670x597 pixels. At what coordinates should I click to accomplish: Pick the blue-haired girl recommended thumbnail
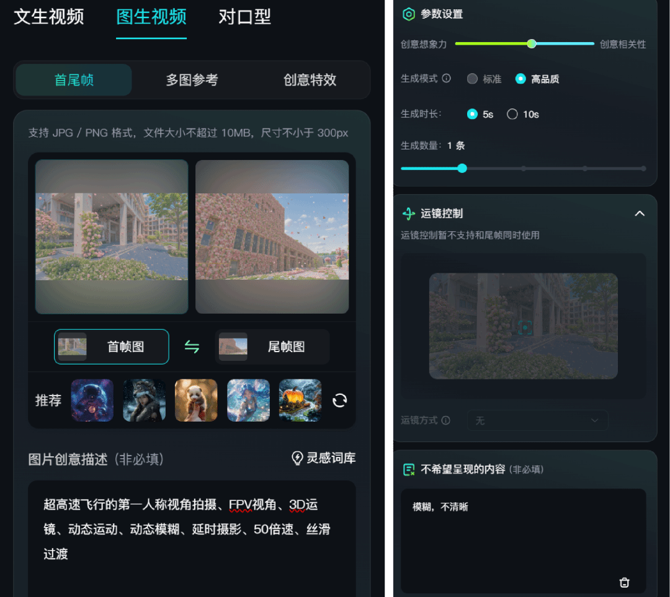[248, 400]
